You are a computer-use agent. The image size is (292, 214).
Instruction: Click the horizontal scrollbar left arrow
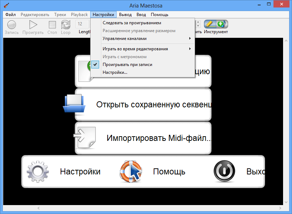pyautogui.click(x=39, y=208)
